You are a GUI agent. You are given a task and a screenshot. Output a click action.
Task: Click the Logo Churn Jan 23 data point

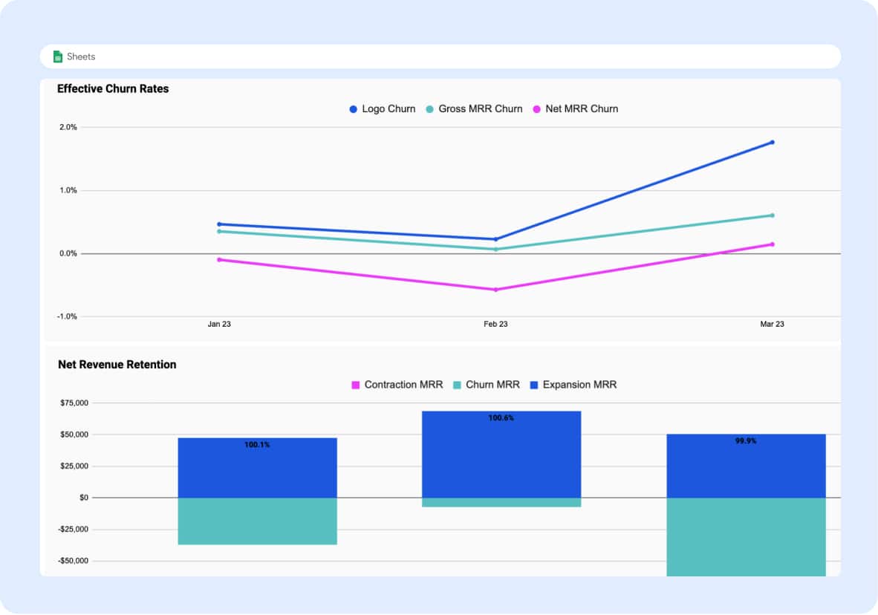pos(219,224)
